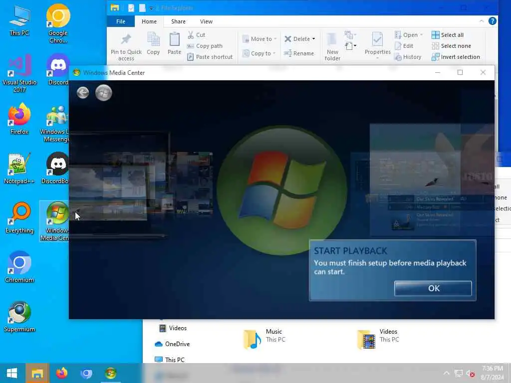
Task: Select OneDrive in the navigation pane
Action: pos(172,344)
